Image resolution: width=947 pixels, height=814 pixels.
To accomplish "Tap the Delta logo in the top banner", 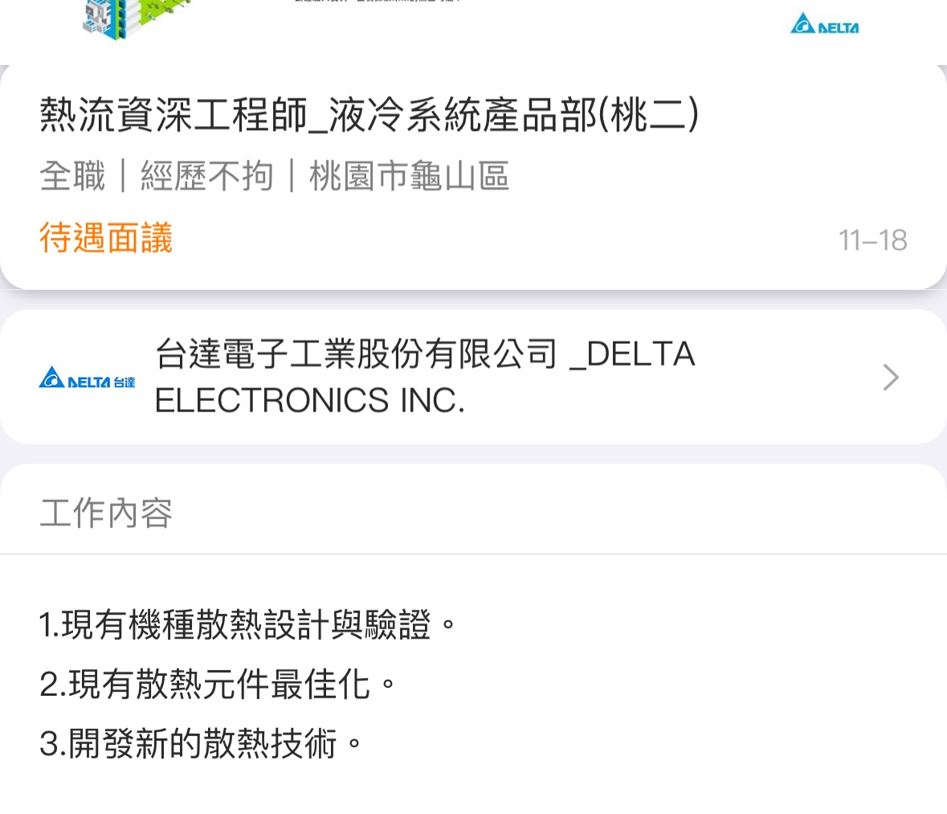I will [x=824, y=24].
